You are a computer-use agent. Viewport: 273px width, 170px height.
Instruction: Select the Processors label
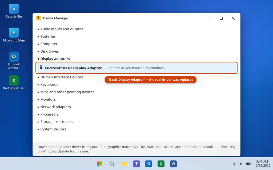[49, 114]
